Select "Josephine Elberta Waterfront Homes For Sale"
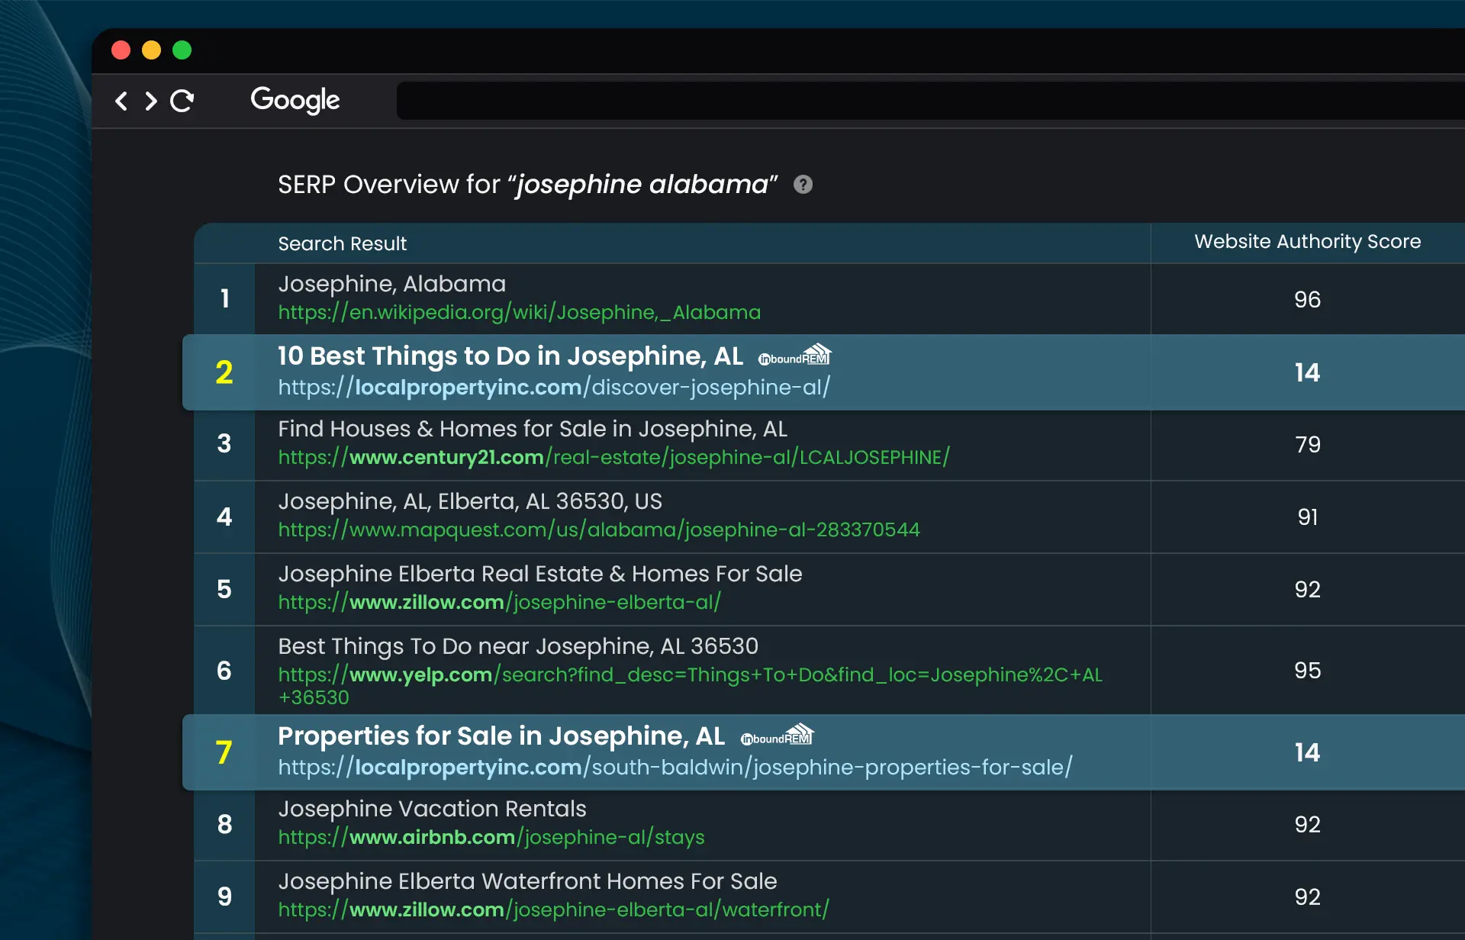Screen dimensions: 1465x940 coord(527,881)
